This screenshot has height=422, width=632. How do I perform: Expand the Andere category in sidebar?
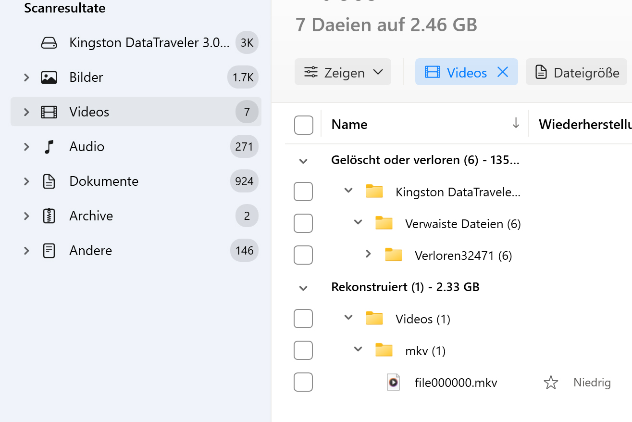tap(26, 250)
